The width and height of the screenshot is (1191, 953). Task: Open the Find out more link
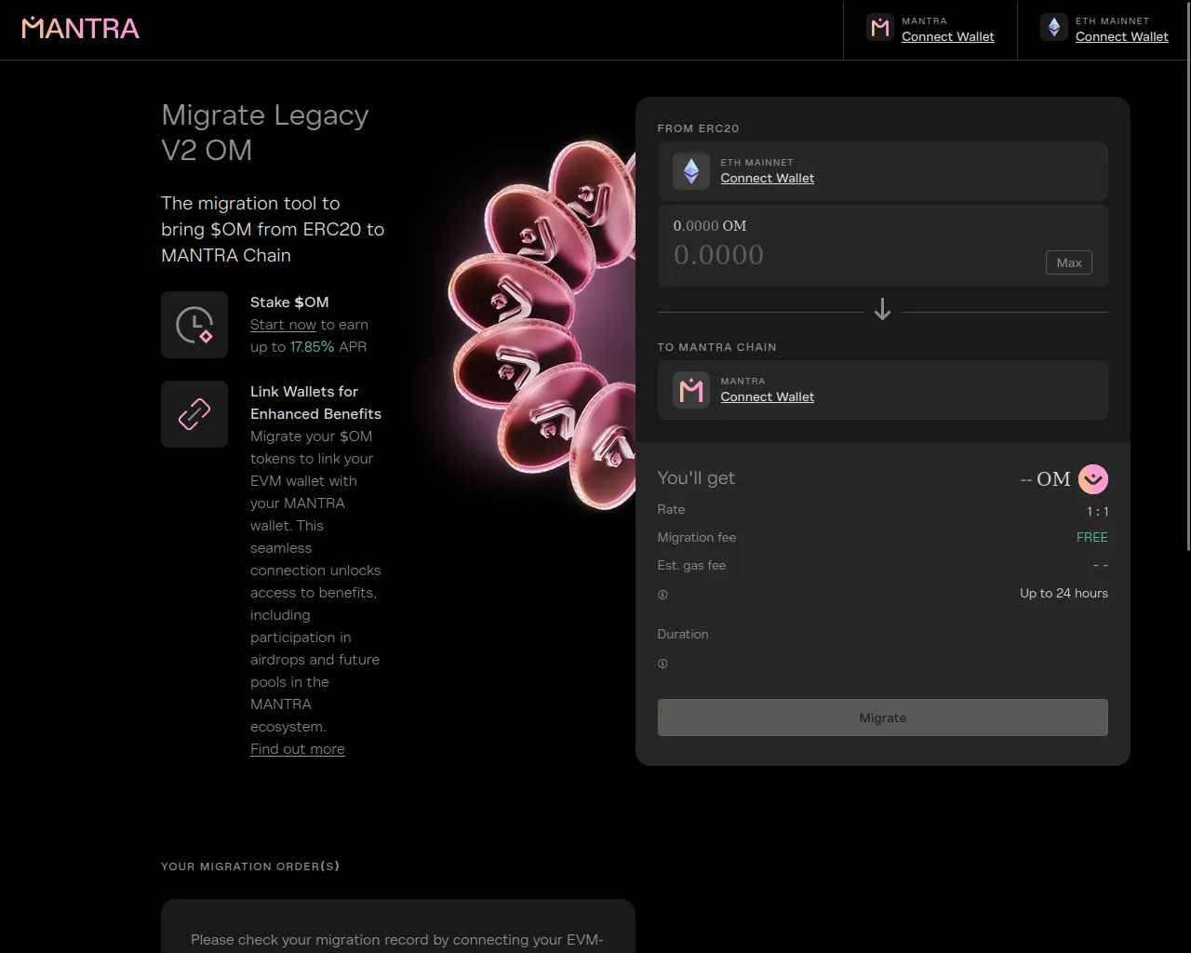297,749
